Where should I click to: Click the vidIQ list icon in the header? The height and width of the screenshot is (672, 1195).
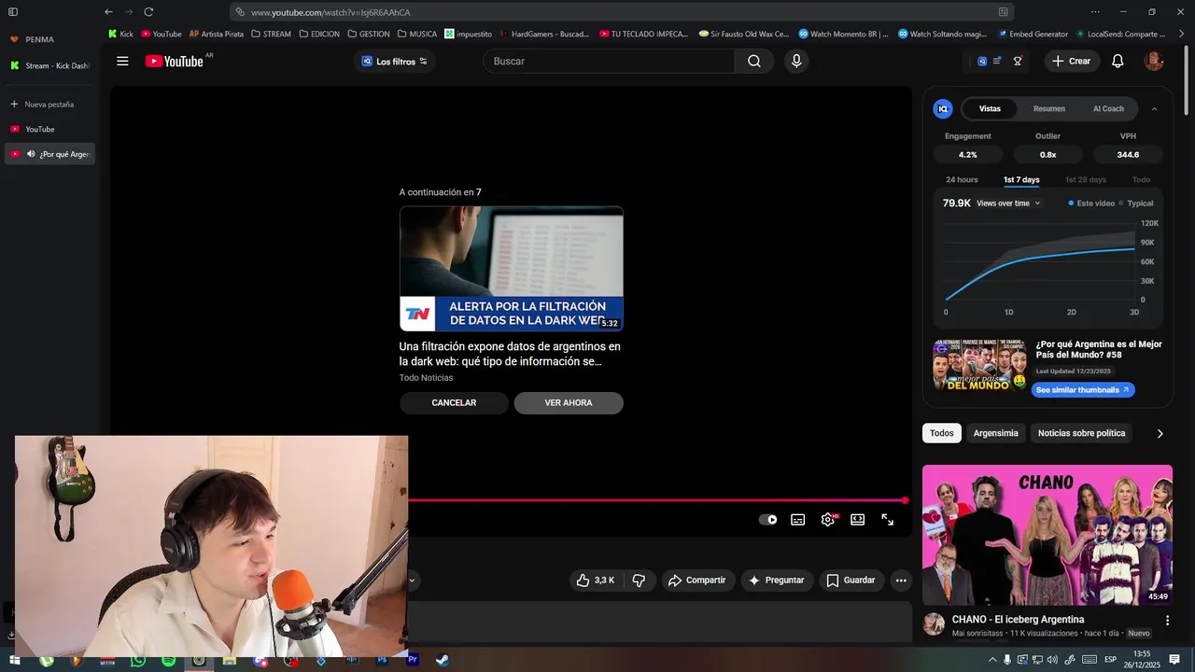[x=997, y=62]
